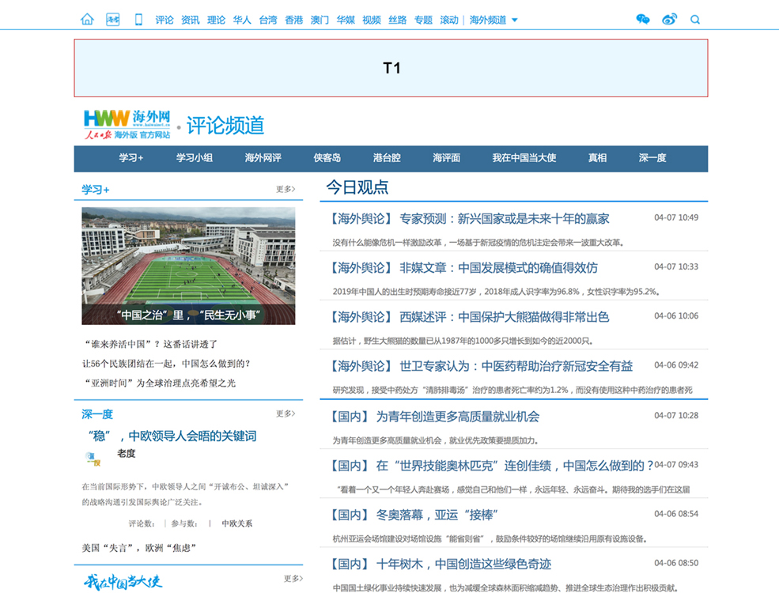The image size is (779, 593).
Task: Click 更多 next to 深一度 section
Action: [286, 414]
